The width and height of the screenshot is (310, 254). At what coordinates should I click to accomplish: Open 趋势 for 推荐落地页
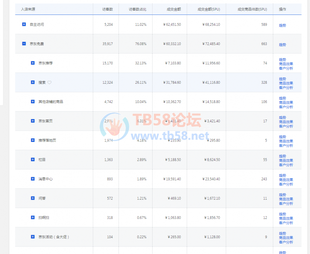coord(282,137)
